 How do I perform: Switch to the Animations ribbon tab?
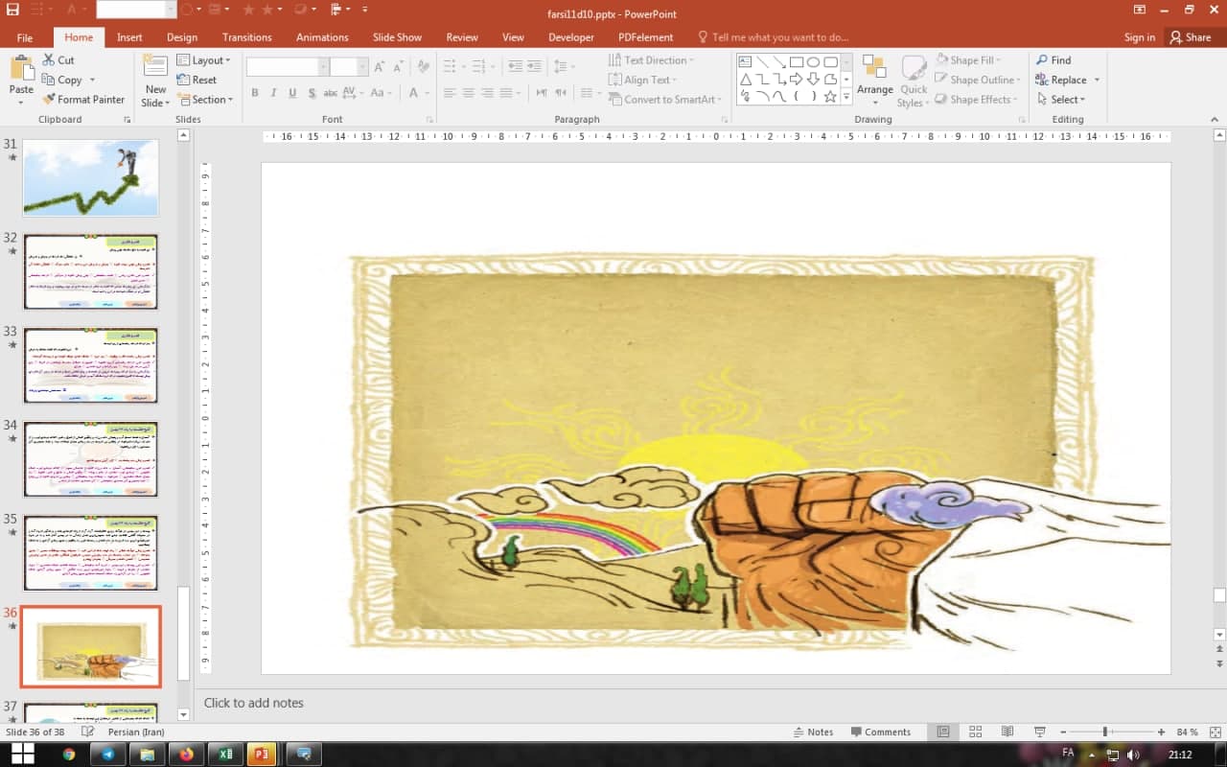(x=322, y=37)
